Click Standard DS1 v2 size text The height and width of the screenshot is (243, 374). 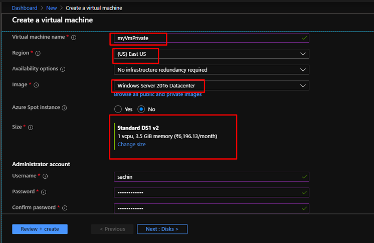point(138,128)
